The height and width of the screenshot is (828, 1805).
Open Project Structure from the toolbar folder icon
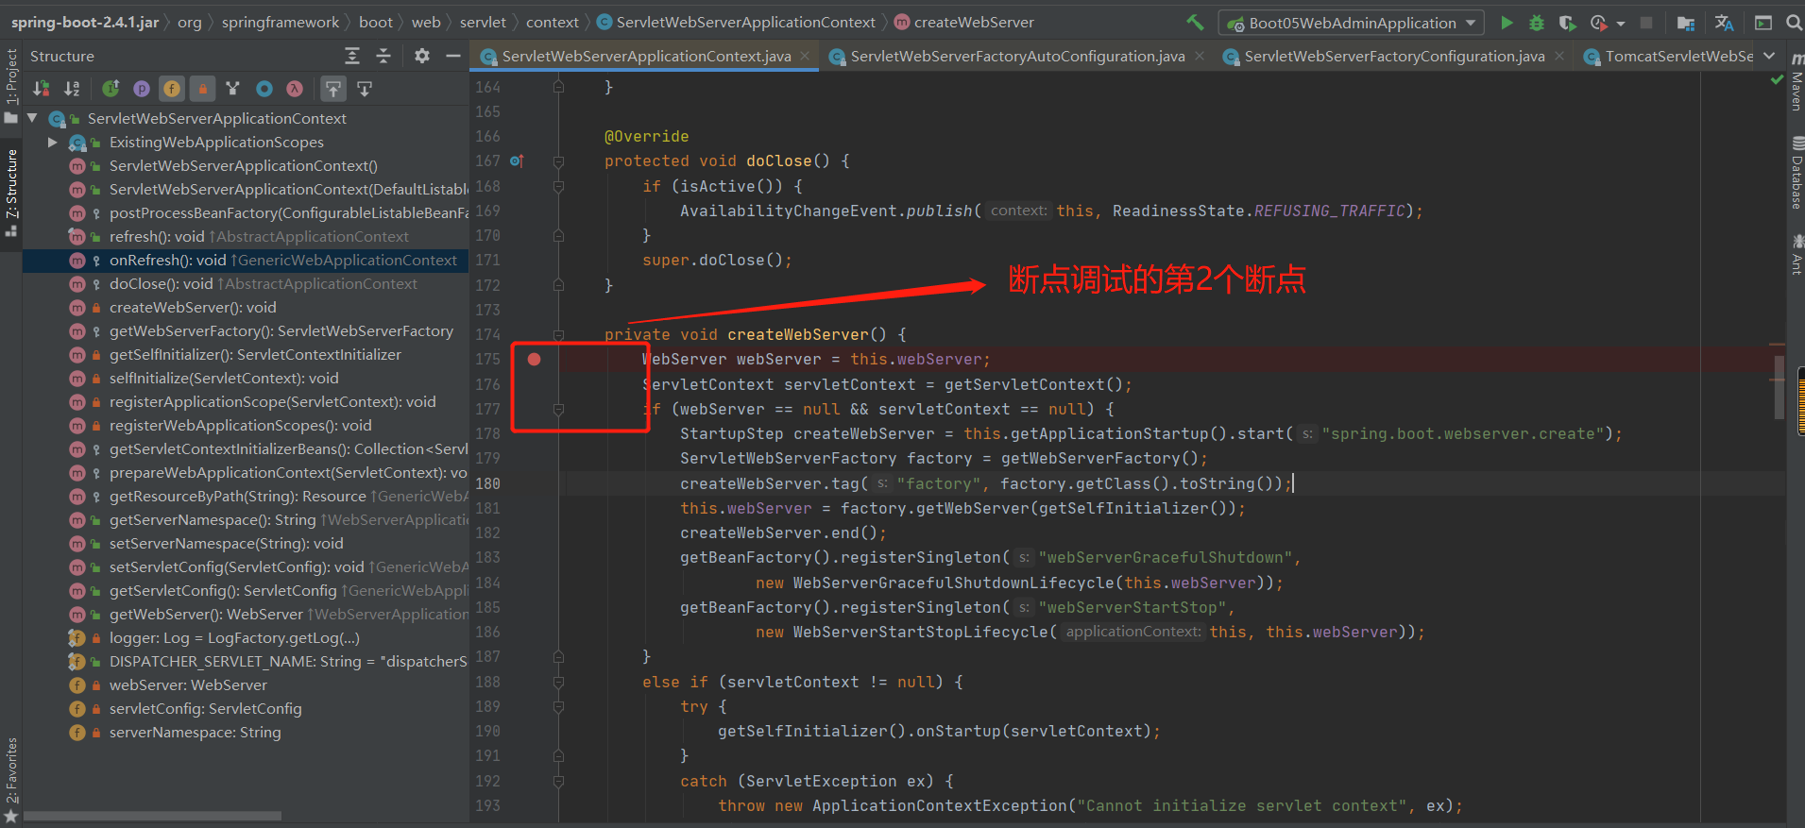tap(1686, 22)
